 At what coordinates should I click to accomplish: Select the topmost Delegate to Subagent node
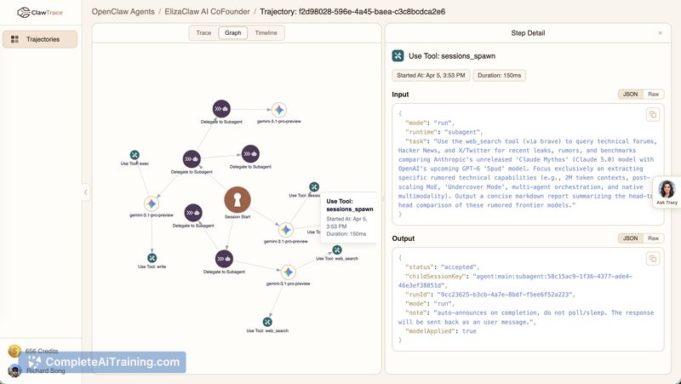pos(221,109)
